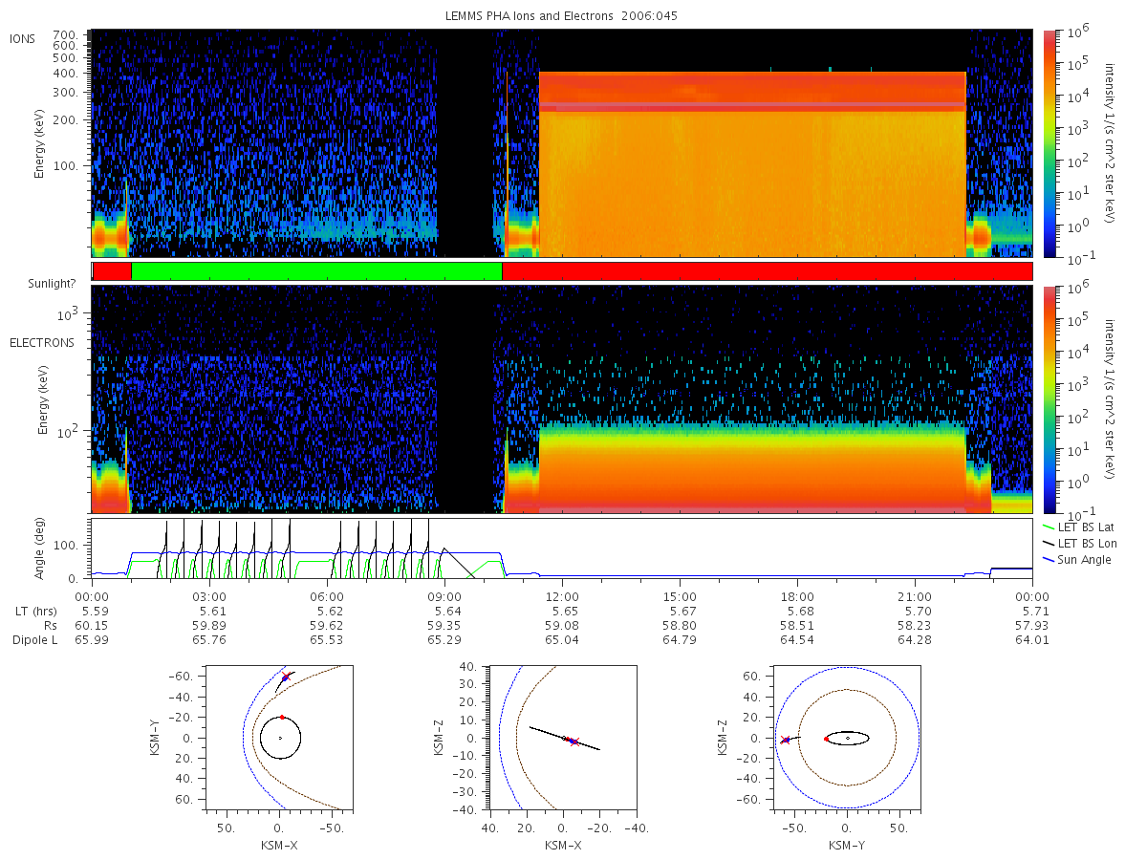
Task: Click the green segment of the Sunlight bar
Action: (x=316, y=271)
